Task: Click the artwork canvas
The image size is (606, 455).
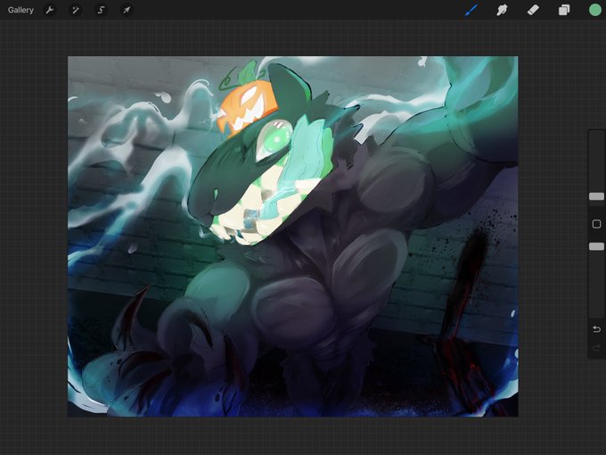Action: pyautogui.click(x=293, y=236)
